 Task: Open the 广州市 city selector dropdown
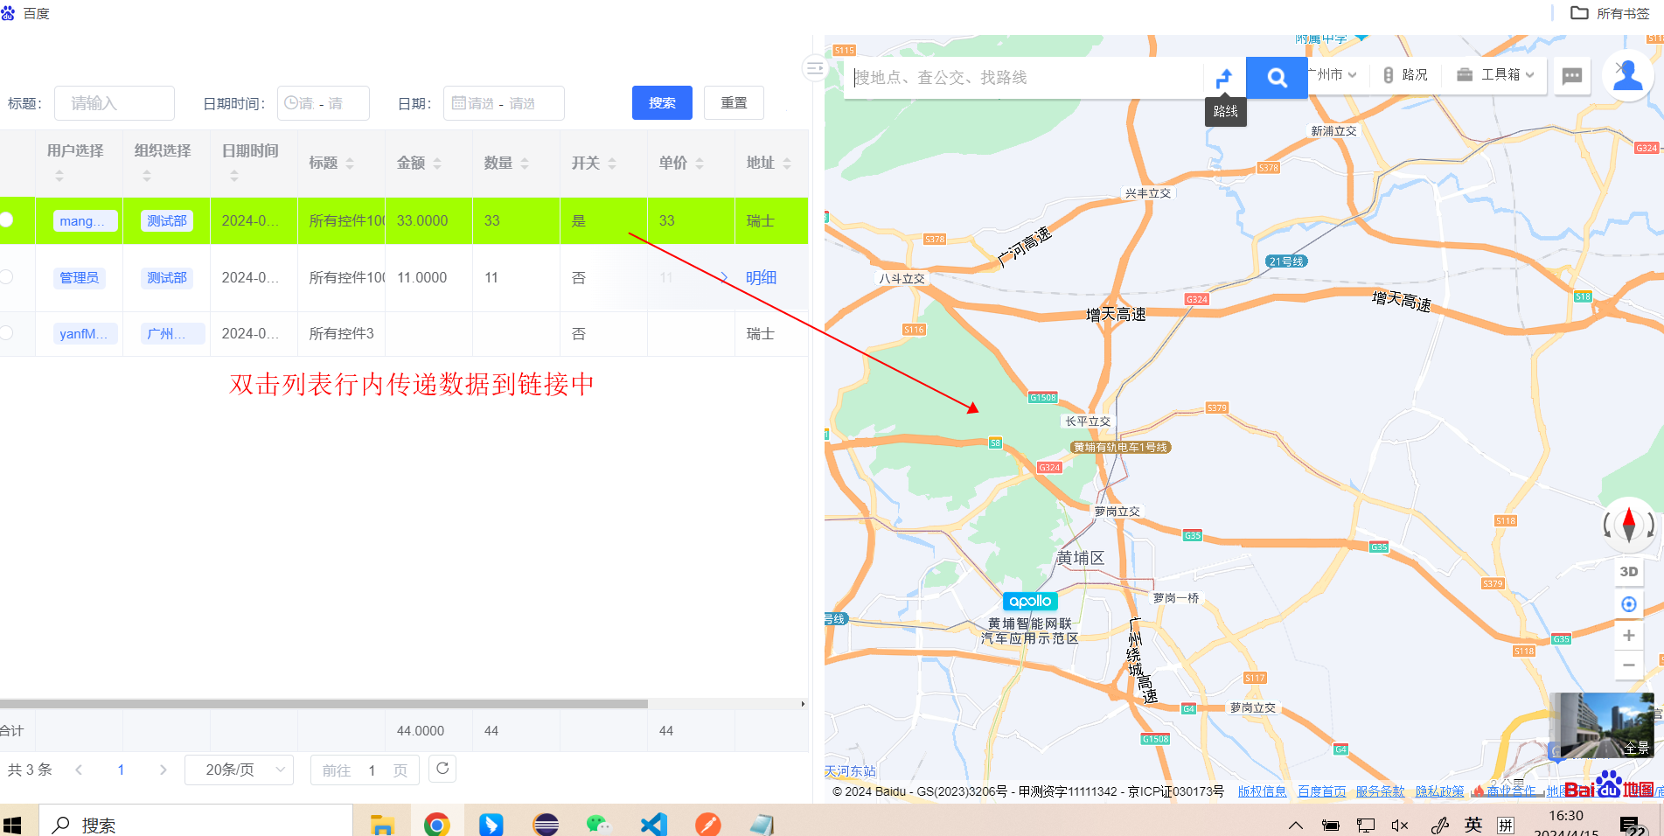pos(1334,75)
